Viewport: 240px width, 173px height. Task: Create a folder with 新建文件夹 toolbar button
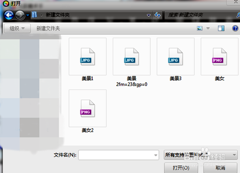point(48,28)
